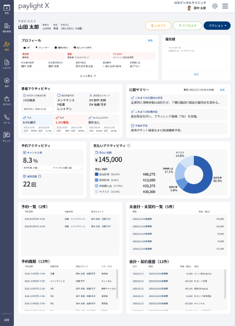The width and height of the screenshot is (235, 326).
Task: Click the dark blue 自由診療 legend swatch
Action: point(96,174)
